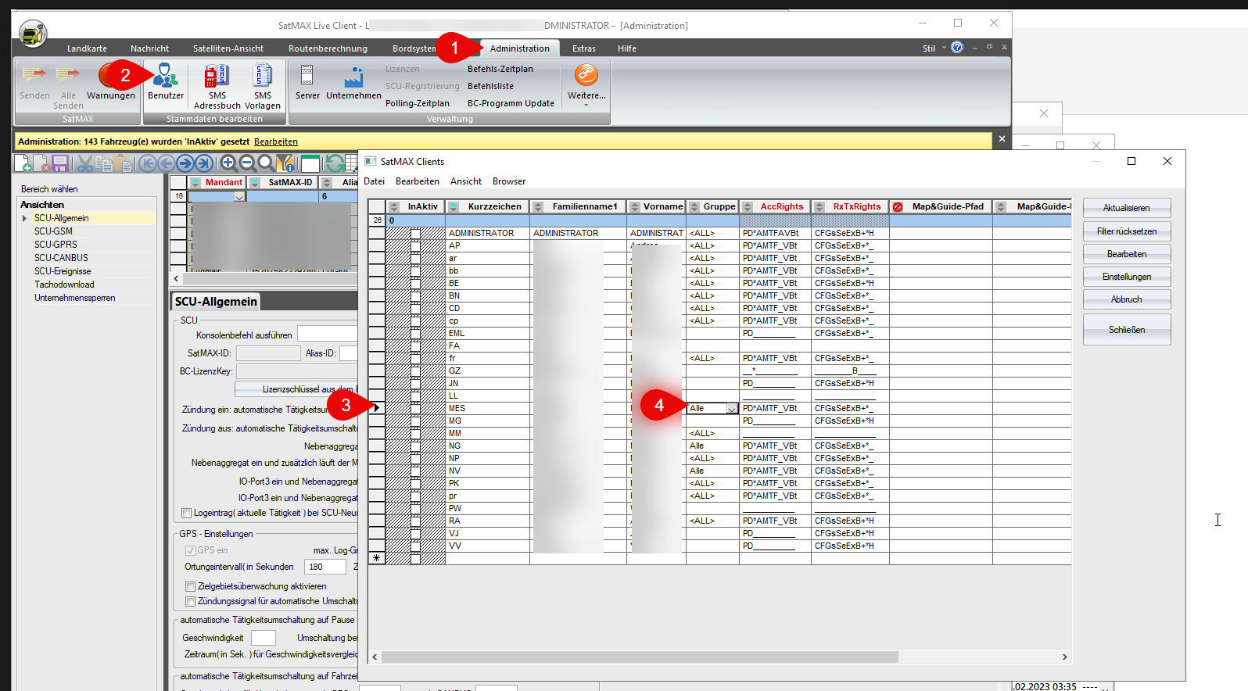Viewport: 1248px width, 691px height.
Task: Open Gruppe dropdown in MES row
Action: [x=732, y=408]
